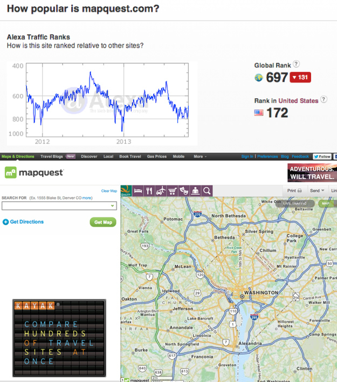Open the Gas Prices menu item
The image size is (337, 382).
157,156
